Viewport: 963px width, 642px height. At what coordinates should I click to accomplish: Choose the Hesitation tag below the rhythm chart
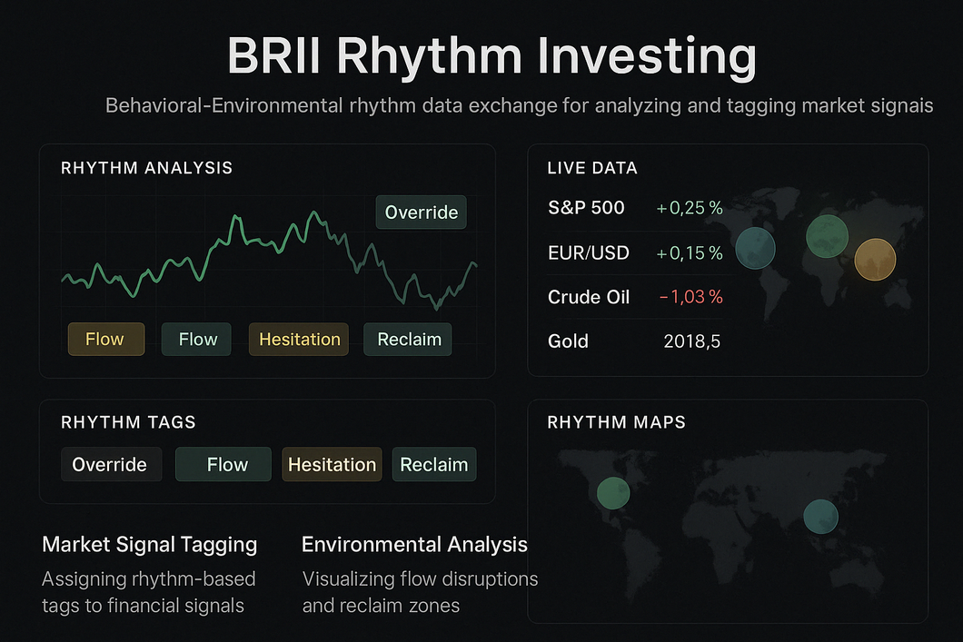(299, 340)
